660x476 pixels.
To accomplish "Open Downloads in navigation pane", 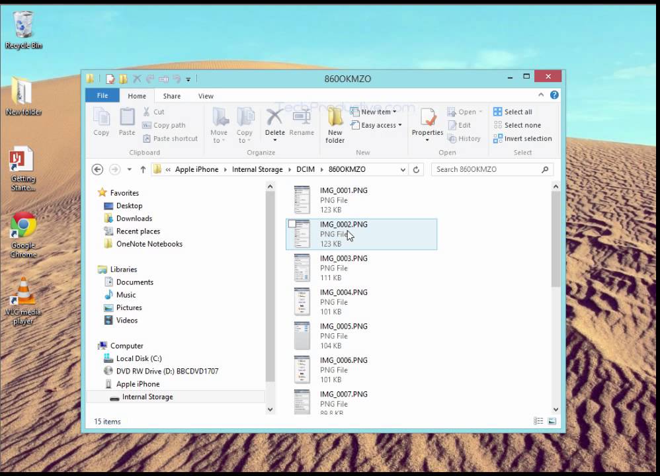I will coord(128,218).
